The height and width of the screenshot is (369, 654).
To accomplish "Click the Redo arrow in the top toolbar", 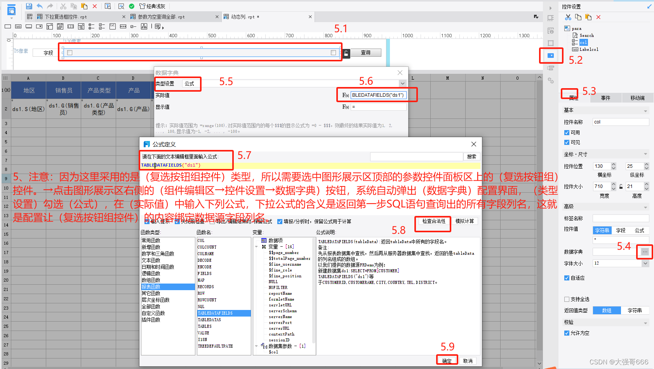I will (x=50, y=6).
